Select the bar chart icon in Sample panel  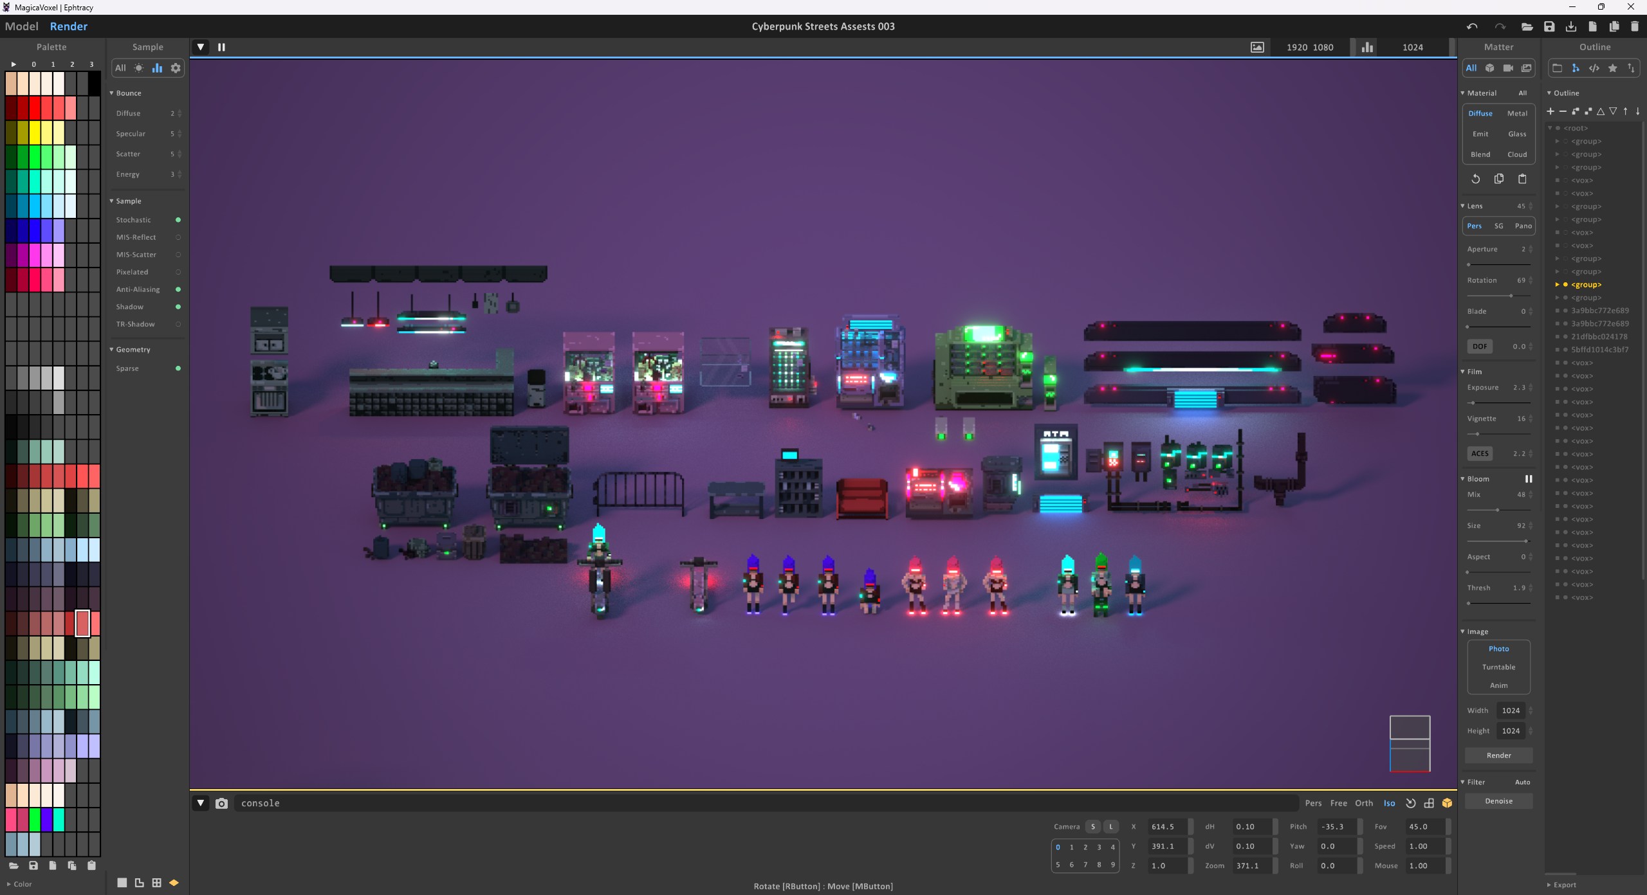tap(157, 68)
